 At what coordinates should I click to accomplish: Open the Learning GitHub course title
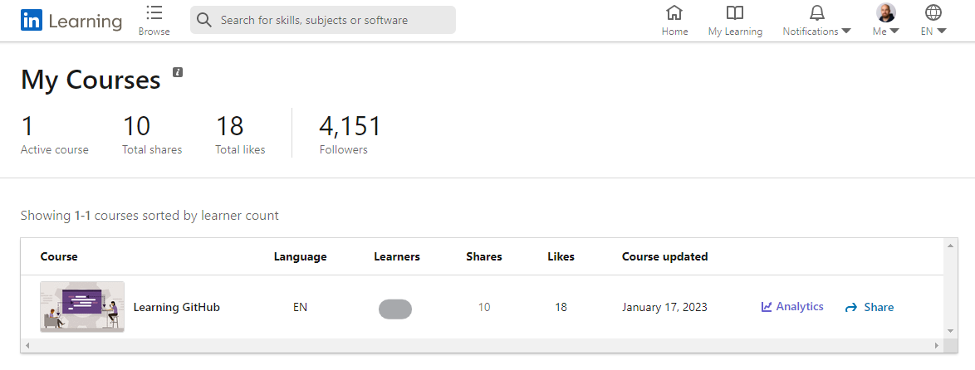point(177,307)
